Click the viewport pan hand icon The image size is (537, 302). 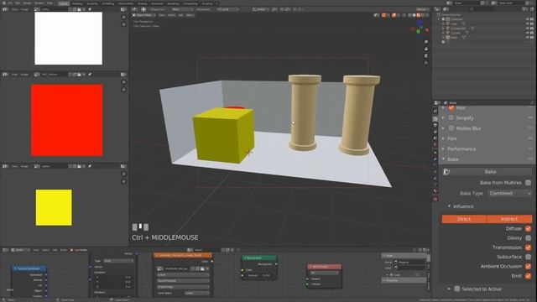(426, 49)
